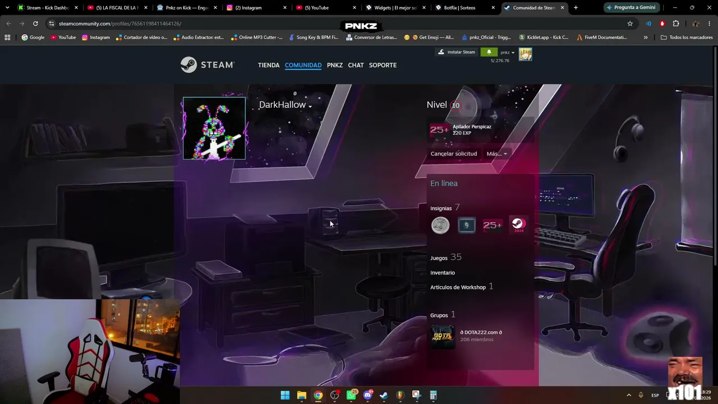Screen dimensions: 718x404
Task: Open the COMUNIDAD menu
Action: pyautogui.click(x=303, y=65)
